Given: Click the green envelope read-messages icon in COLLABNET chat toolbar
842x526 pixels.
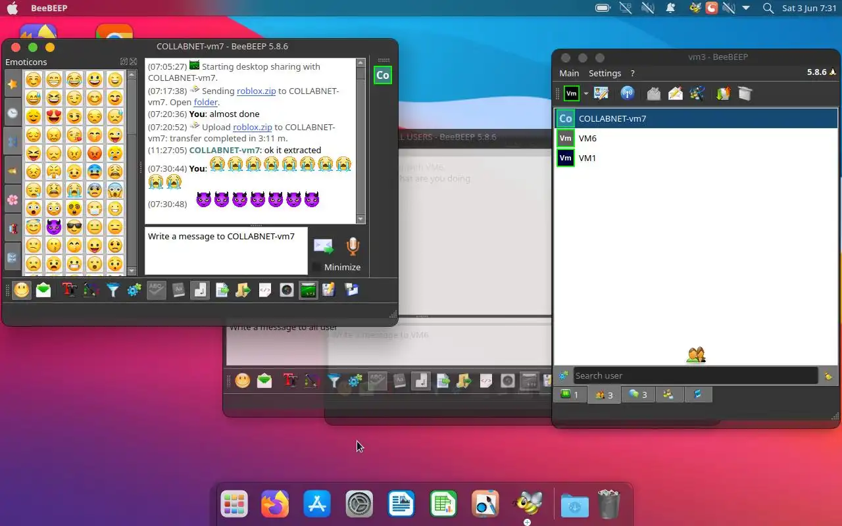Looking at the screenshot, I should [43, 290].
